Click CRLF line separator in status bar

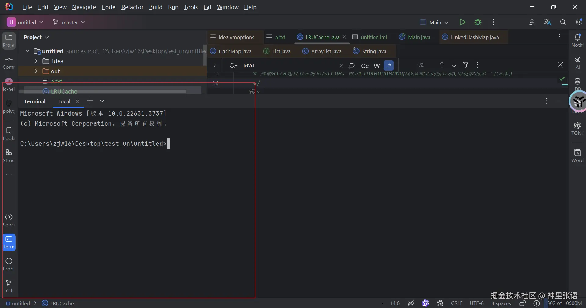click(x=457, y=303)
